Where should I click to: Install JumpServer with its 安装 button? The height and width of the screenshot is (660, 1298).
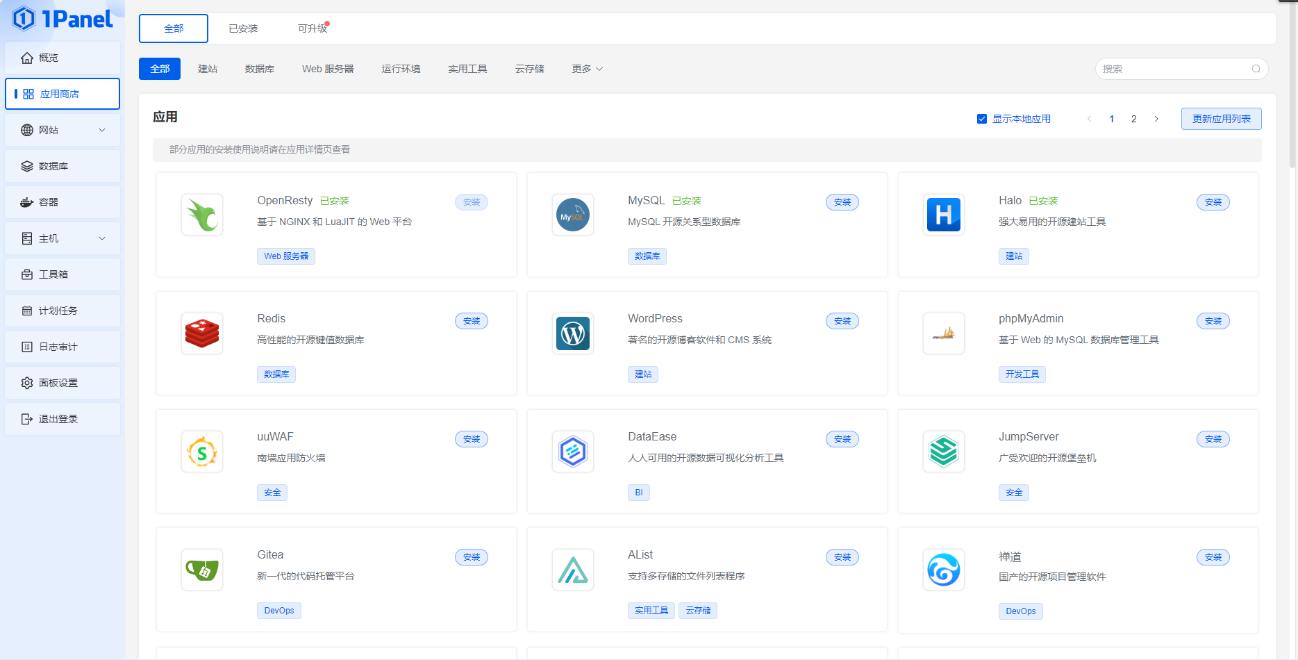pos(1213,439)
